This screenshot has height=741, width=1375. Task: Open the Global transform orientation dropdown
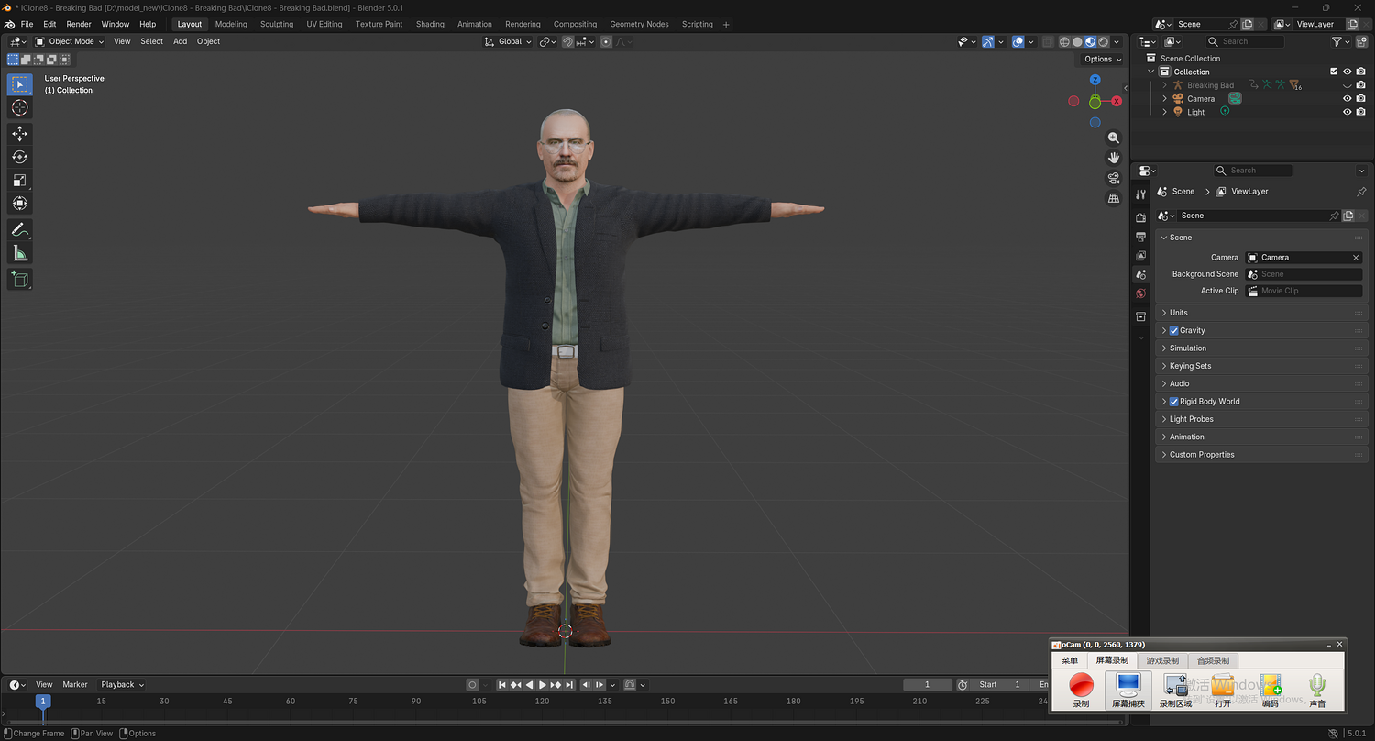point(509,41)
